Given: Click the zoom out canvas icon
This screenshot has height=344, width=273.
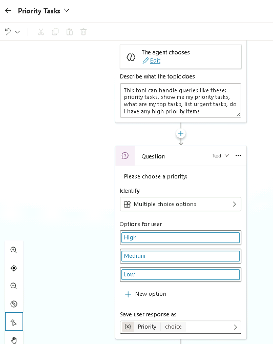Looking at the screenshot, I should [x=14, y=286].
